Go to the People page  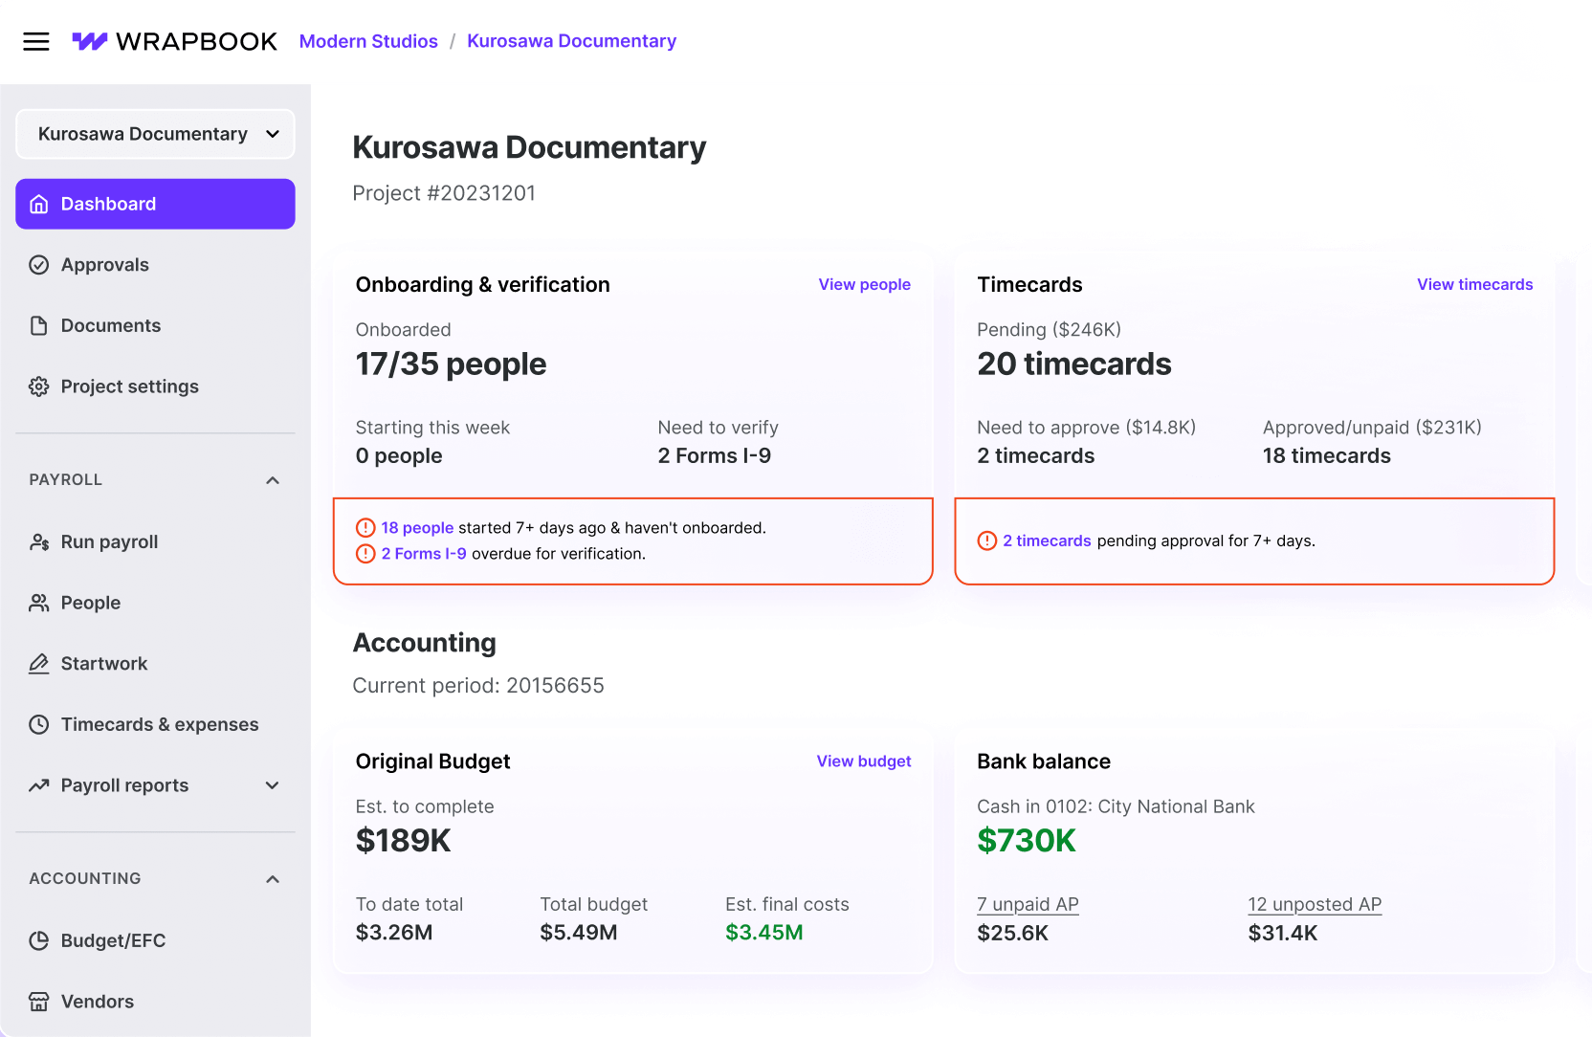[91, 603]
